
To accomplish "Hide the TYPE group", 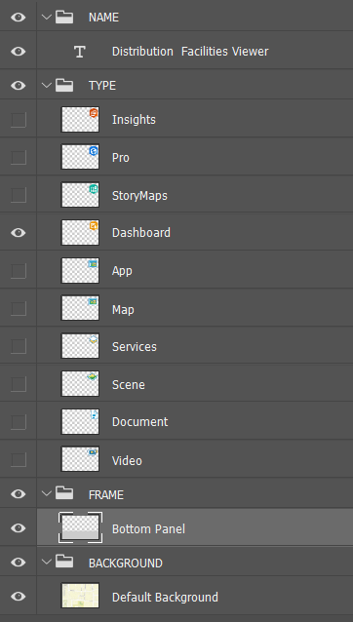I will (19, 85).
